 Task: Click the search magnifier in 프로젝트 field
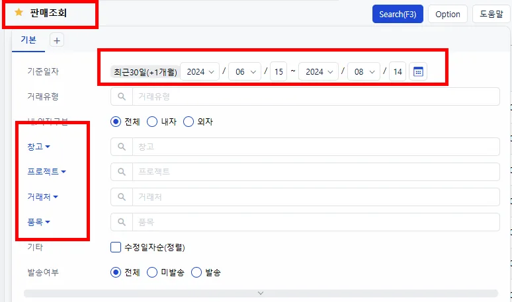pos(122,172)
